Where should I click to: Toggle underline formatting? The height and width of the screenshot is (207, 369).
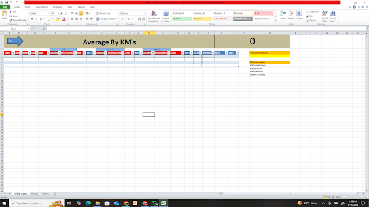[41, 19]
